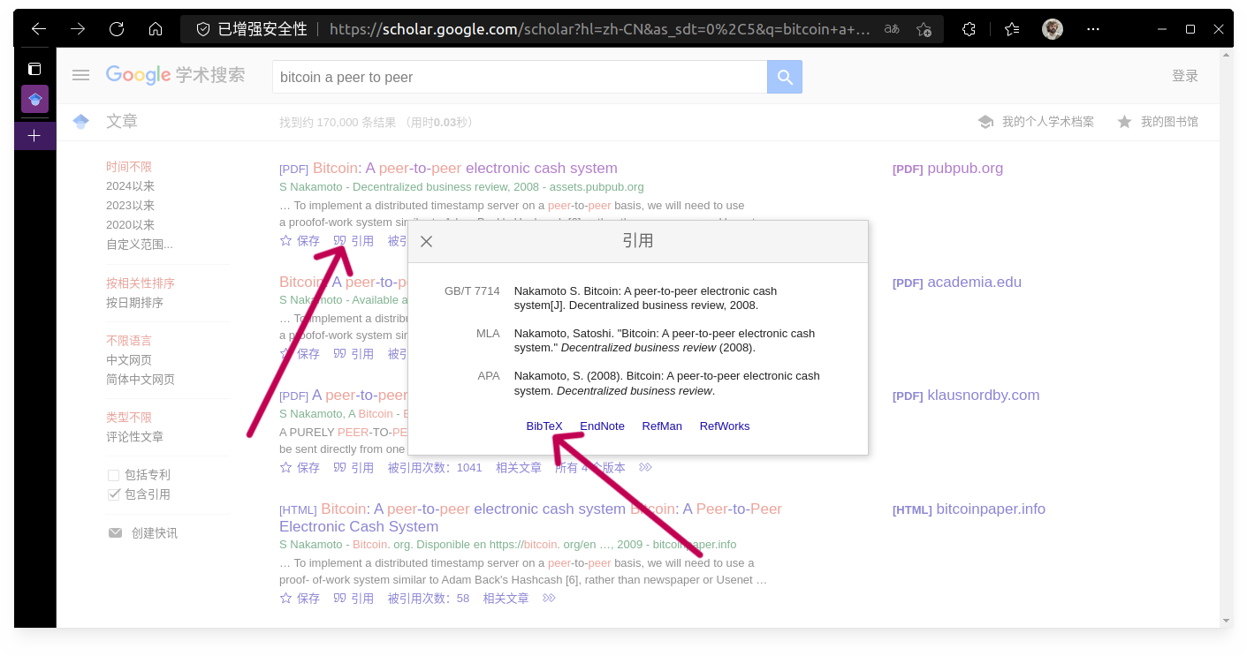Open the Scholar hamburger menu
Image resolution: width=1247 pixels, height=656 pixels.
81,76
